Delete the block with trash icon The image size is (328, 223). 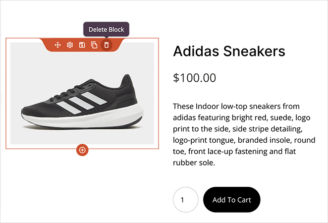[106, 45]
